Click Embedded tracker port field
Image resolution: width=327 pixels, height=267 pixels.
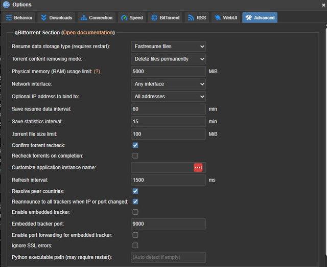169,224
